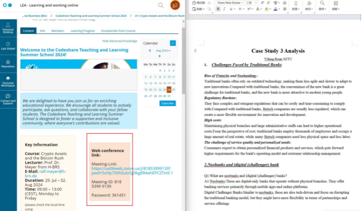Go to previous month in calendar
The image size is (362, 211).
pos(150,51)
